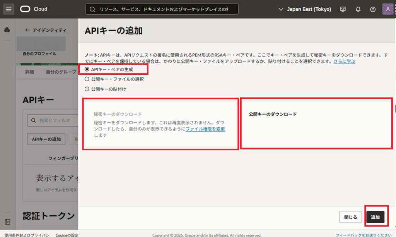
Task: Open the user profile avatar menu
Action: tap(388, 9)
